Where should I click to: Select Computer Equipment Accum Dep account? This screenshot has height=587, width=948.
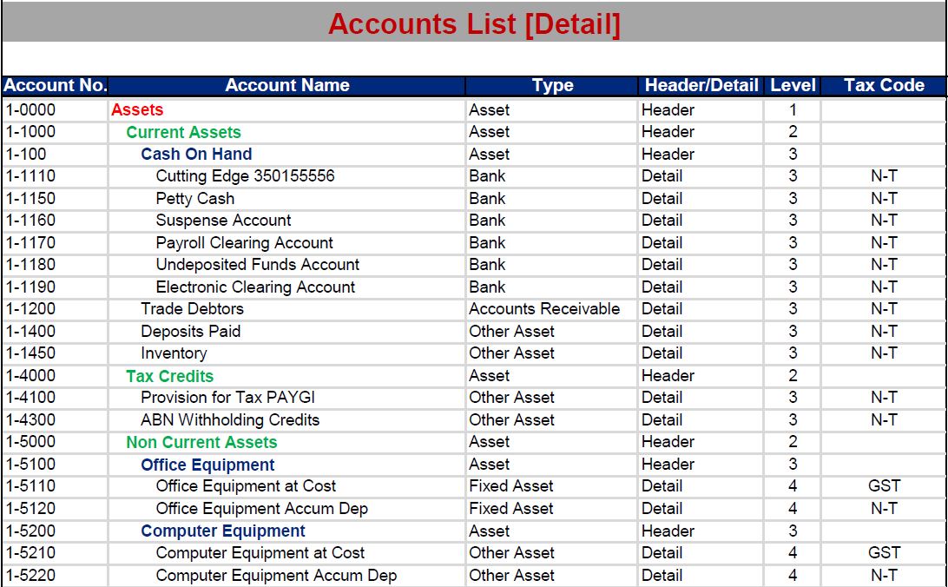(x=276, y=575)
